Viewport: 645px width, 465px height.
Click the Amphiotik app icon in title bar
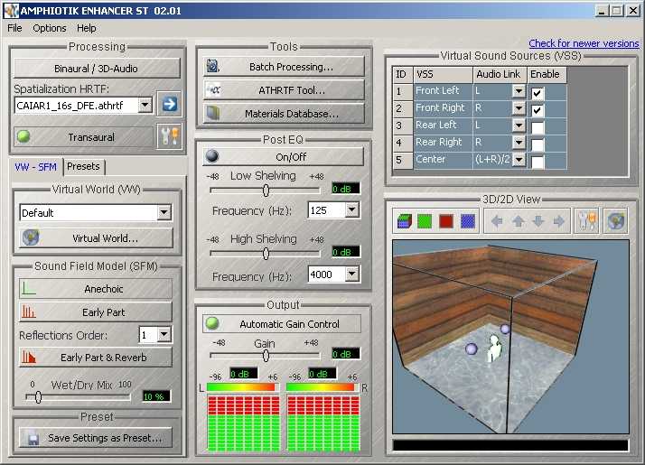point(12,10)
